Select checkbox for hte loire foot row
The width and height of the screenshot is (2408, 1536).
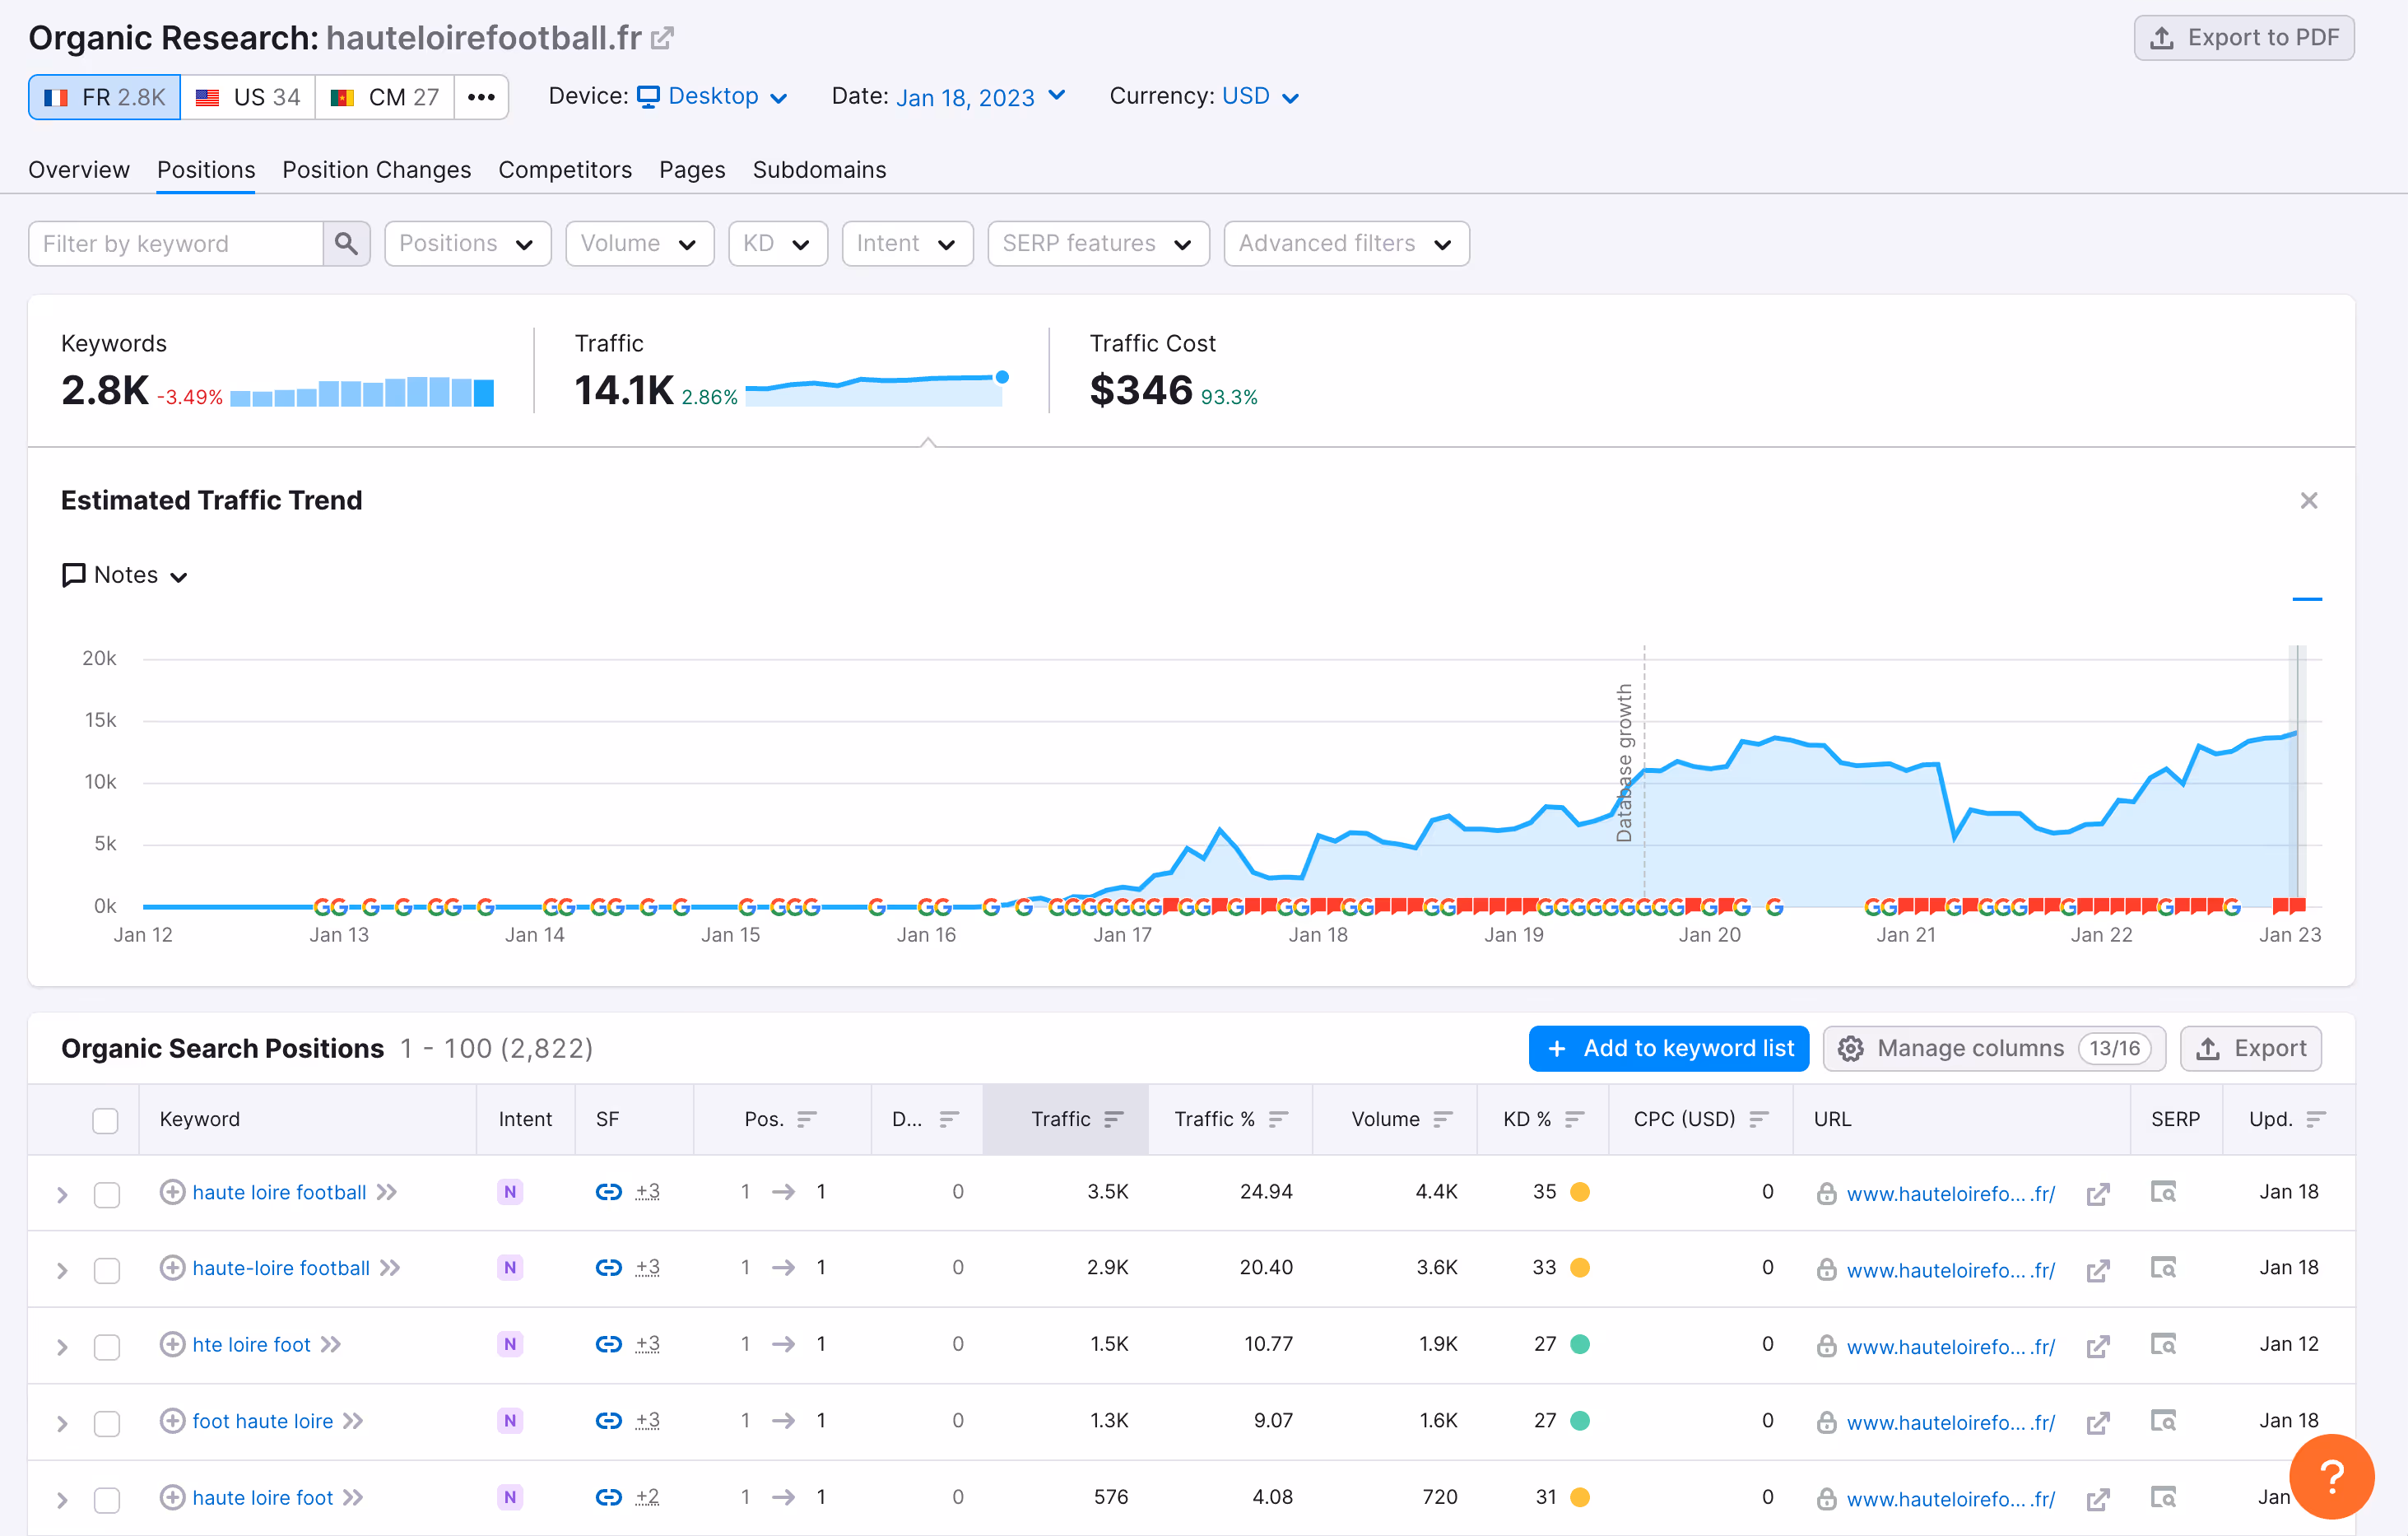pyautogui.click(x=107, y=1346)
